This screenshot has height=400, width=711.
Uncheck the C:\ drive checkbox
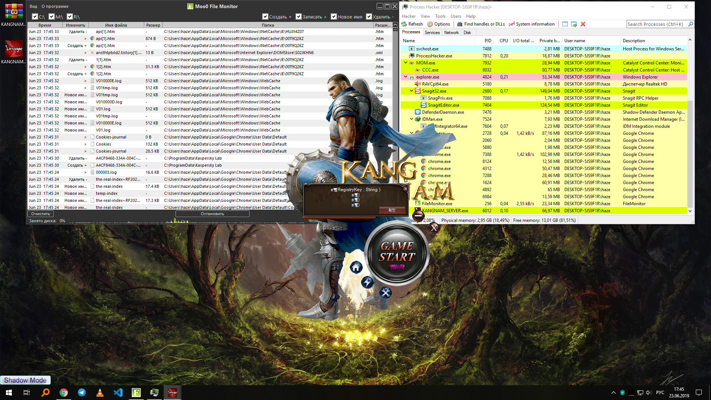35,17
